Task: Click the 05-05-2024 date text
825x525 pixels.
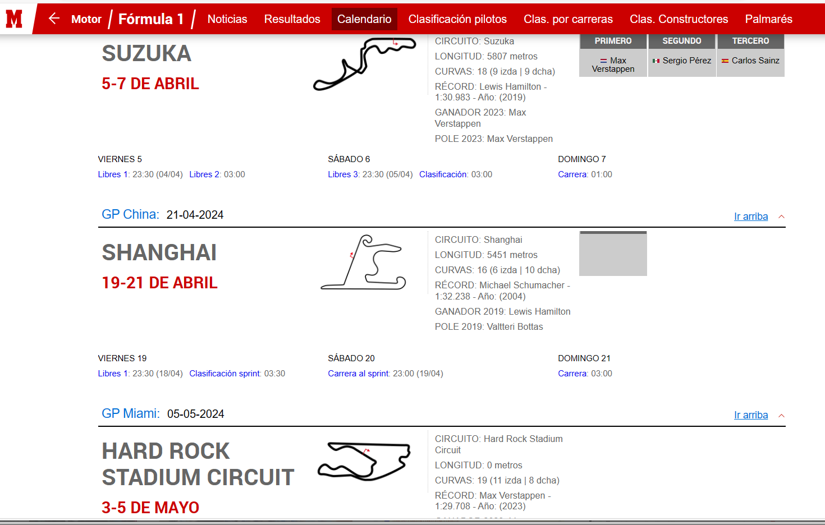Action: coord(195,414)
